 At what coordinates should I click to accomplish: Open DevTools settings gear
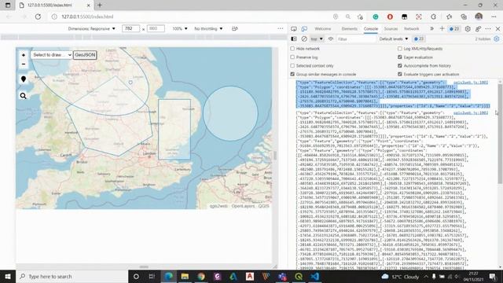[468, 28]
